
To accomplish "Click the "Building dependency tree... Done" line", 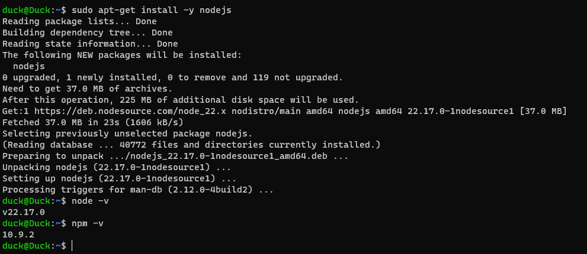I will tap(87, 32).
